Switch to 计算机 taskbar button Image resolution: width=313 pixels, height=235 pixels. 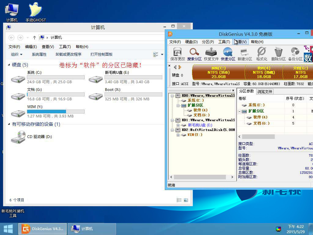[x=92, y=229]
